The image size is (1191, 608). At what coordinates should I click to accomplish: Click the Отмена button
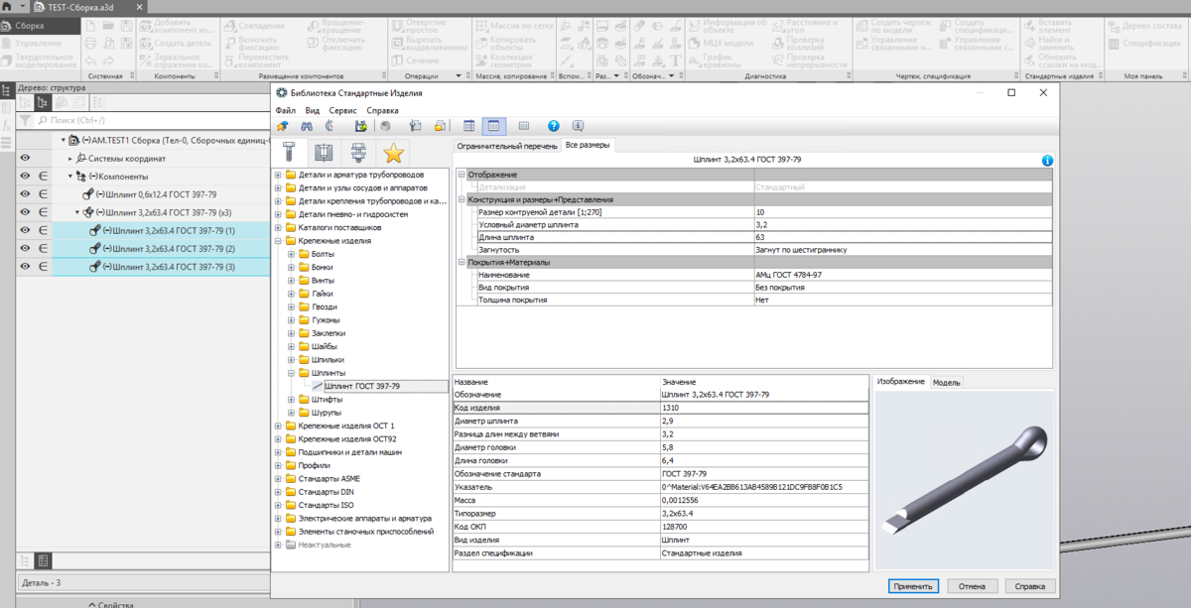(x=972, y=586)
